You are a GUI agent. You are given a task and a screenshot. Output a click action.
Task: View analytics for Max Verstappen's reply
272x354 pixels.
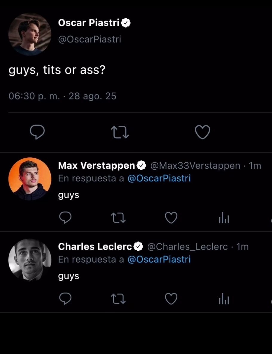(224, 218)
